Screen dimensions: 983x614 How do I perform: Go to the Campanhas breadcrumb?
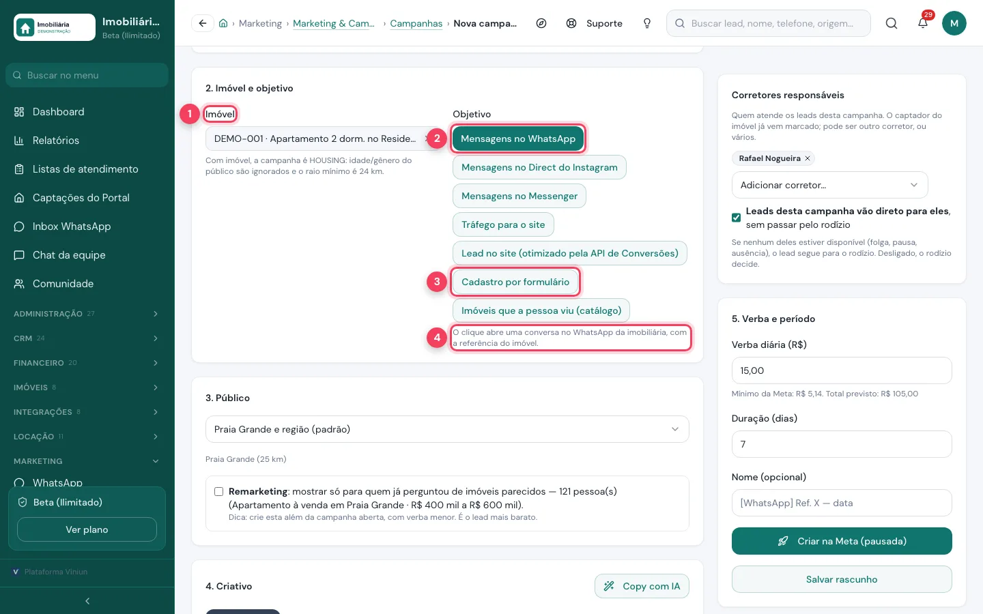416,23
